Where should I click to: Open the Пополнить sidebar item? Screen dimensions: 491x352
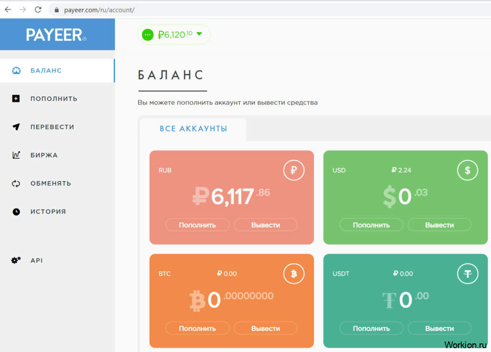[53, 99]
